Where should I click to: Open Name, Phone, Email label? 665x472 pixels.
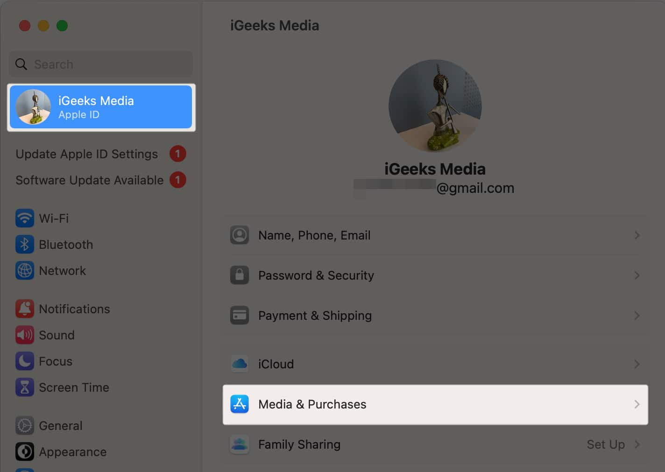[x=314, y=235]
